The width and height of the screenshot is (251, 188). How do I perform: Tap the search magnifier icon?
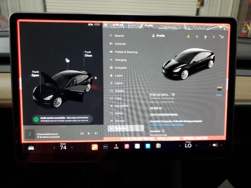pos(111,36)
